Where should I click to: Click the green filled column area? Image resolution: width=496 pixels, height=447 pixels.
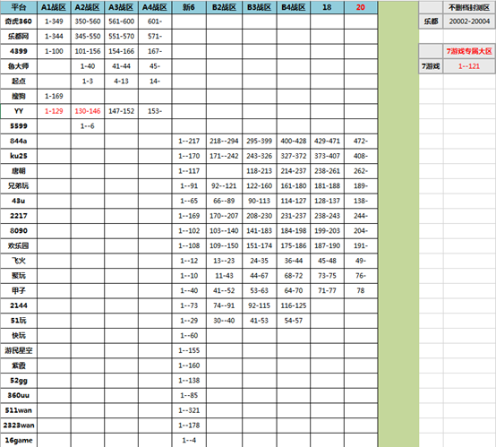[x=398, y=224]
